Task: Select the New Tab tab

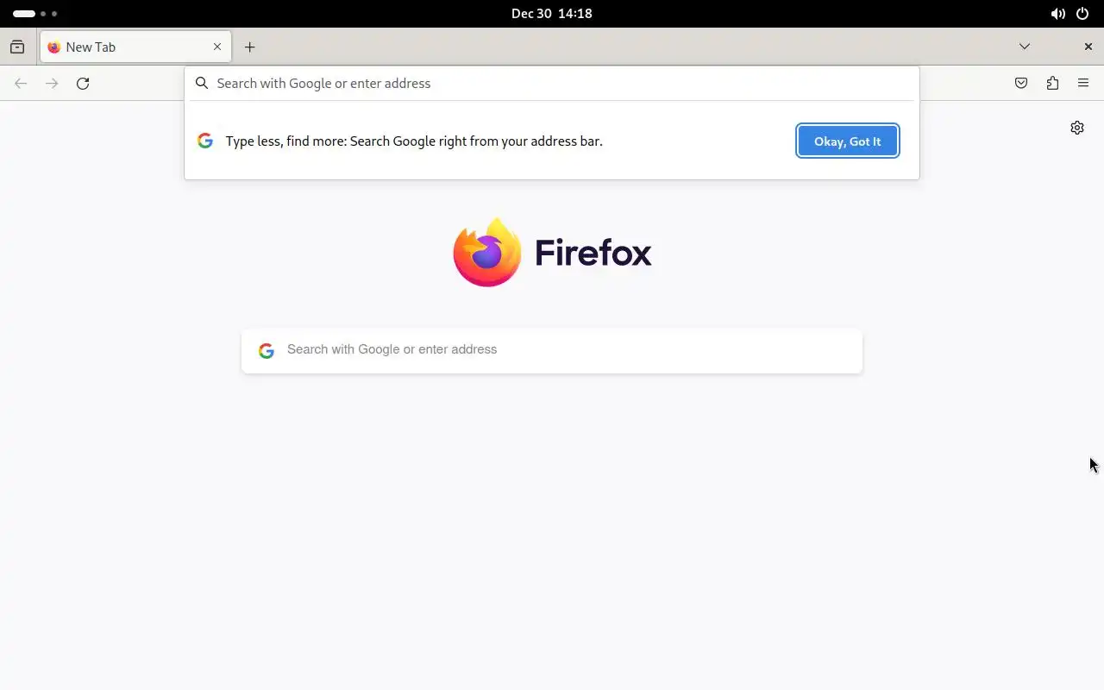Action: [x=135, y=47]
